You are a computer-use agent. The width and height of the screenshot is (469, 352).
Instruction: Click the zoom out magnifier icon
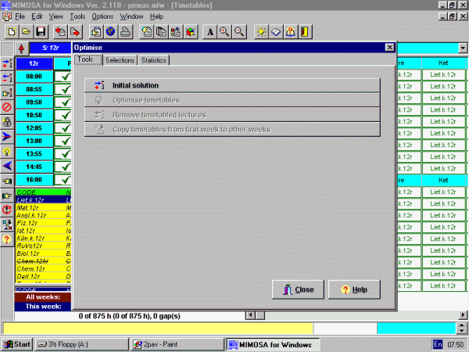tap(238, 32)
